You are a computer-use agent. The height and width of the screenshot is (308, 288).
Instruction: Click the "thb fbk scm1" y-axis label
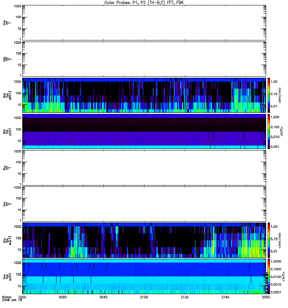click(x=7, y=131)
